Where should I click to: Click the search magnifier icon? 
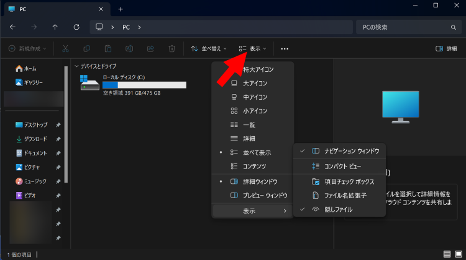point(453,27)
